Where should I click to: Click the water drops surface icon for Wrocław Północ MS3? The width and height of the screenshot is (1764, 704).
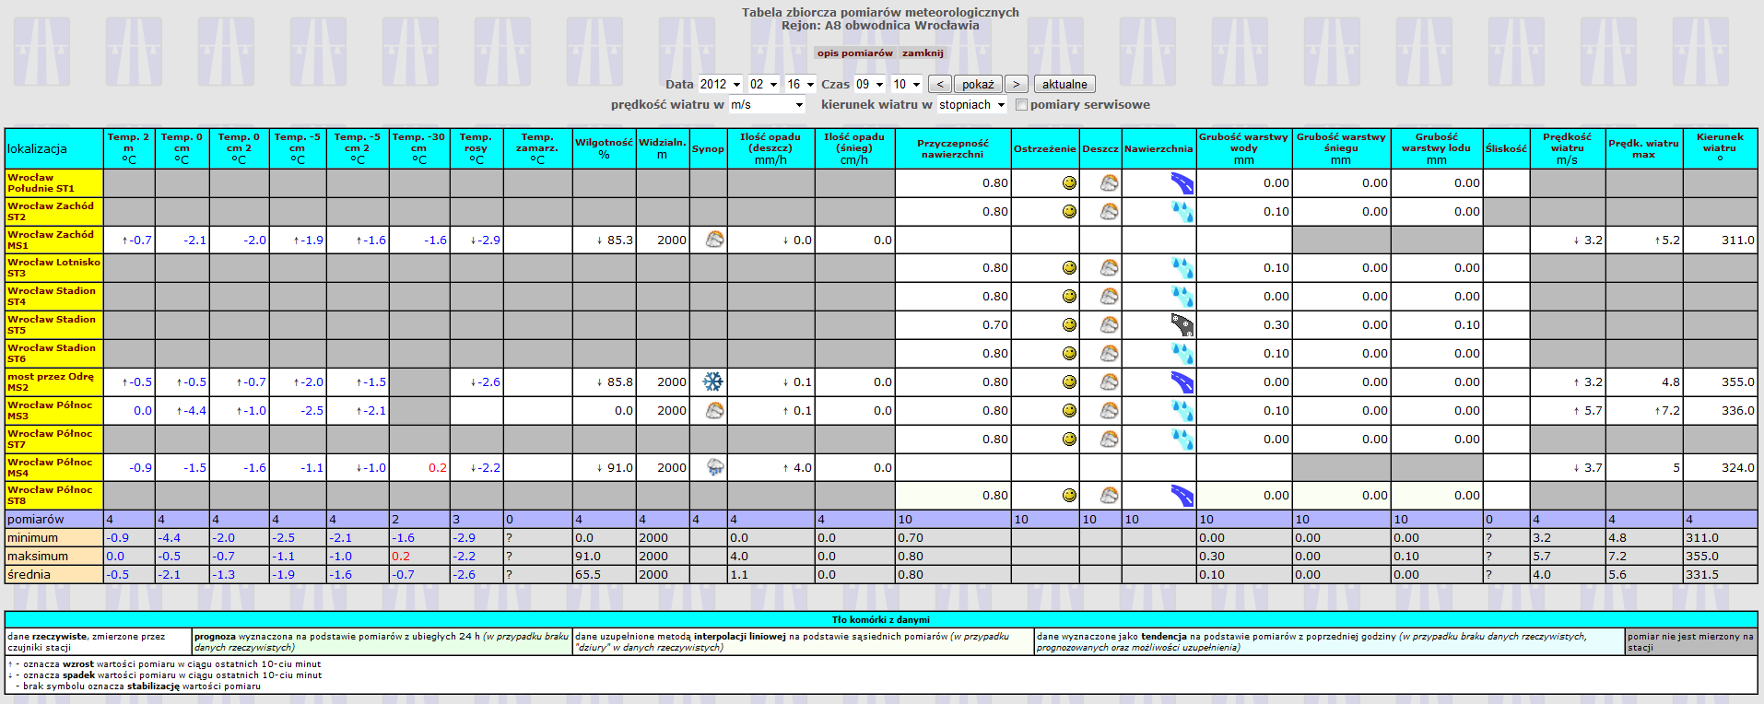1182,410
